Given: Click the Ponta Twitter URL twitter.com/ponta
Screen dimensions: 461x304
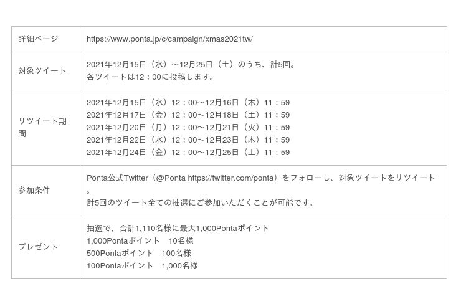Looking at the screenshot, I should [x=230, y=178].
